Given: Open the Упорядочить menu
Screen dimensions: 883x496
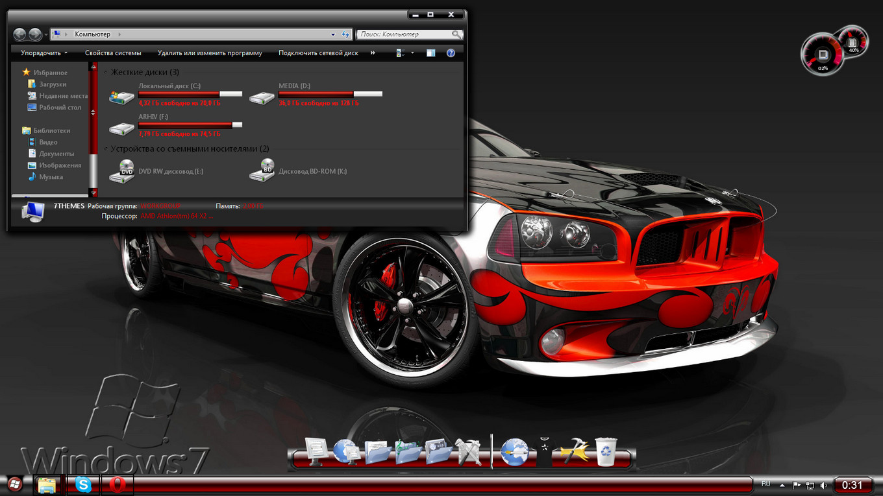Looking at the screenshot, I should (44, 53).
